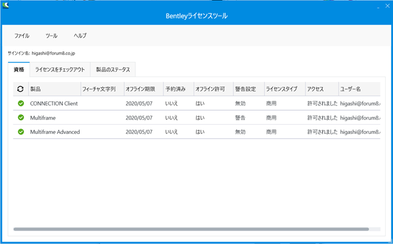The image size is (393, 244).
Task: Open the ヘルプ menu
Action: point(80,36)
